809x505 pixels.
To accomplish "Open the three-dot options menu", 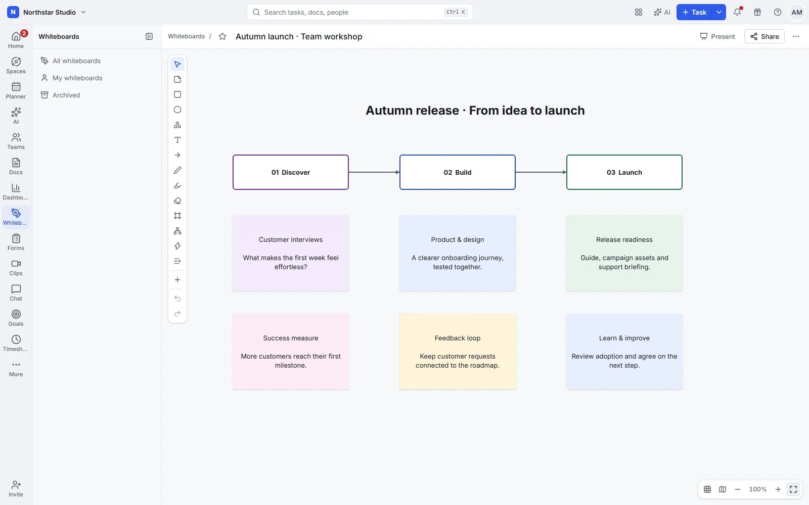I will coord(796,36).
